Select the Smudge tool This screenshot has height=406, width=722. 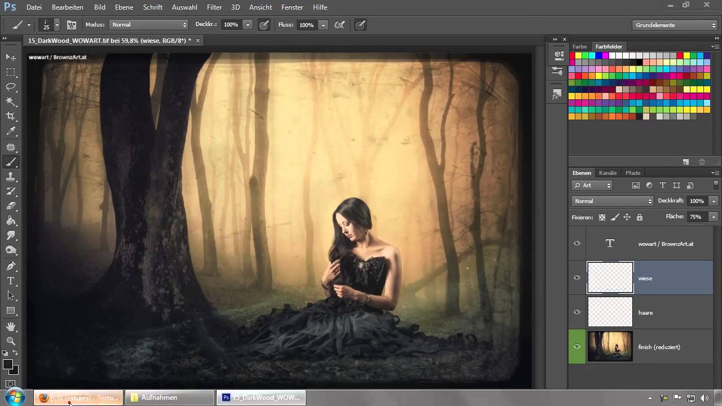point(11,236)
